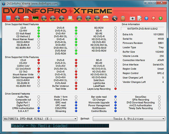Click the Drive Supported Write Features heading

click(22, 57)
